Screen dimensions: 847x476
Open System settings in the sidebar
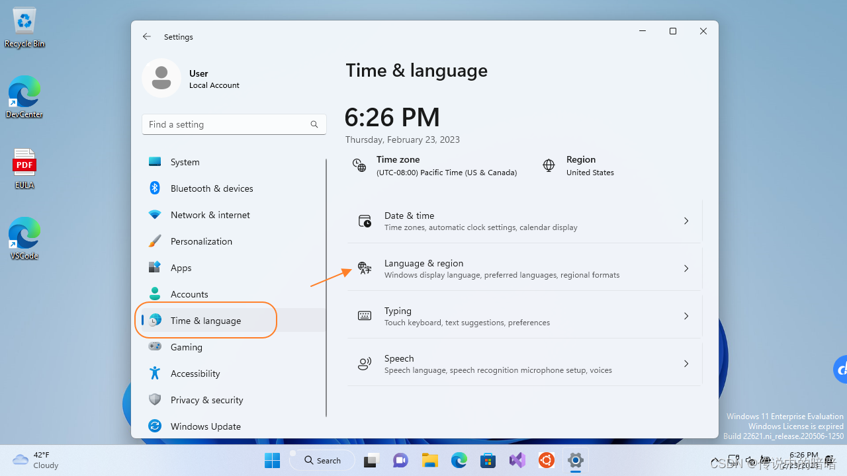pos(234,162)
